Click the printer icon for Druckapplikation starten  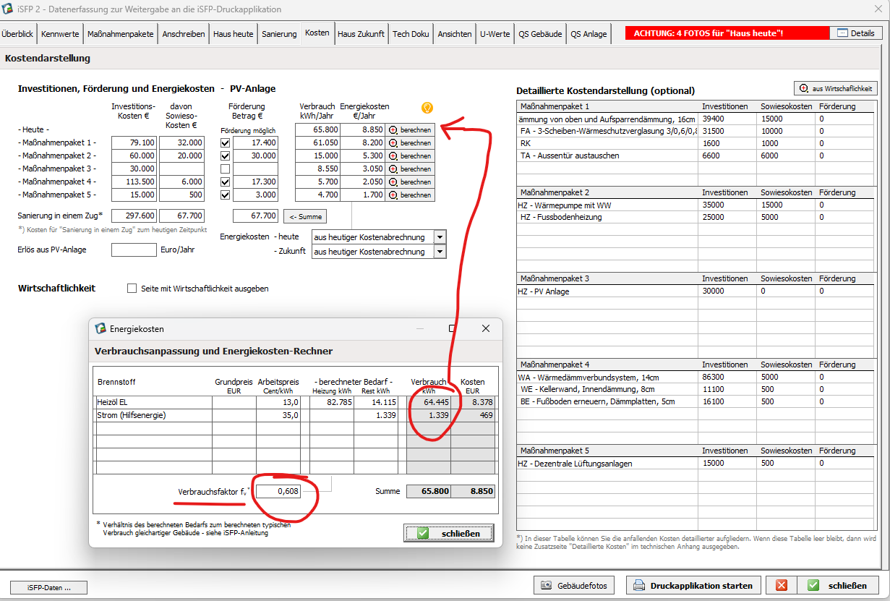tap(638, 585)
